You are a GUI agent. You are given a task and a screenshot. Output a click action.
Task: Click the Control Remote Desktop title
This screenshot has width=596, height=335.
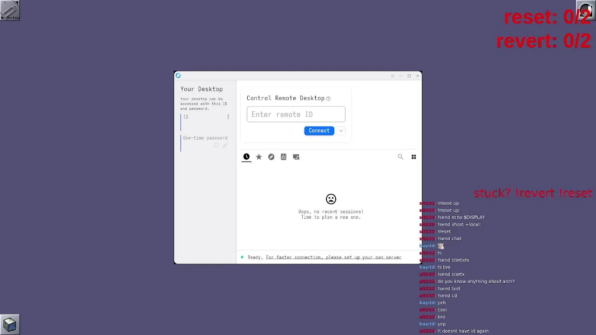pyautogui.click(x=285, y=98)
